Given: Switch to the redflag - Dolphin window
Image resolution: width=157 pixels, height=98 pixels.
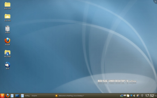Looking at the screenshot, I should pyautogui.click(x=29, y=96).
